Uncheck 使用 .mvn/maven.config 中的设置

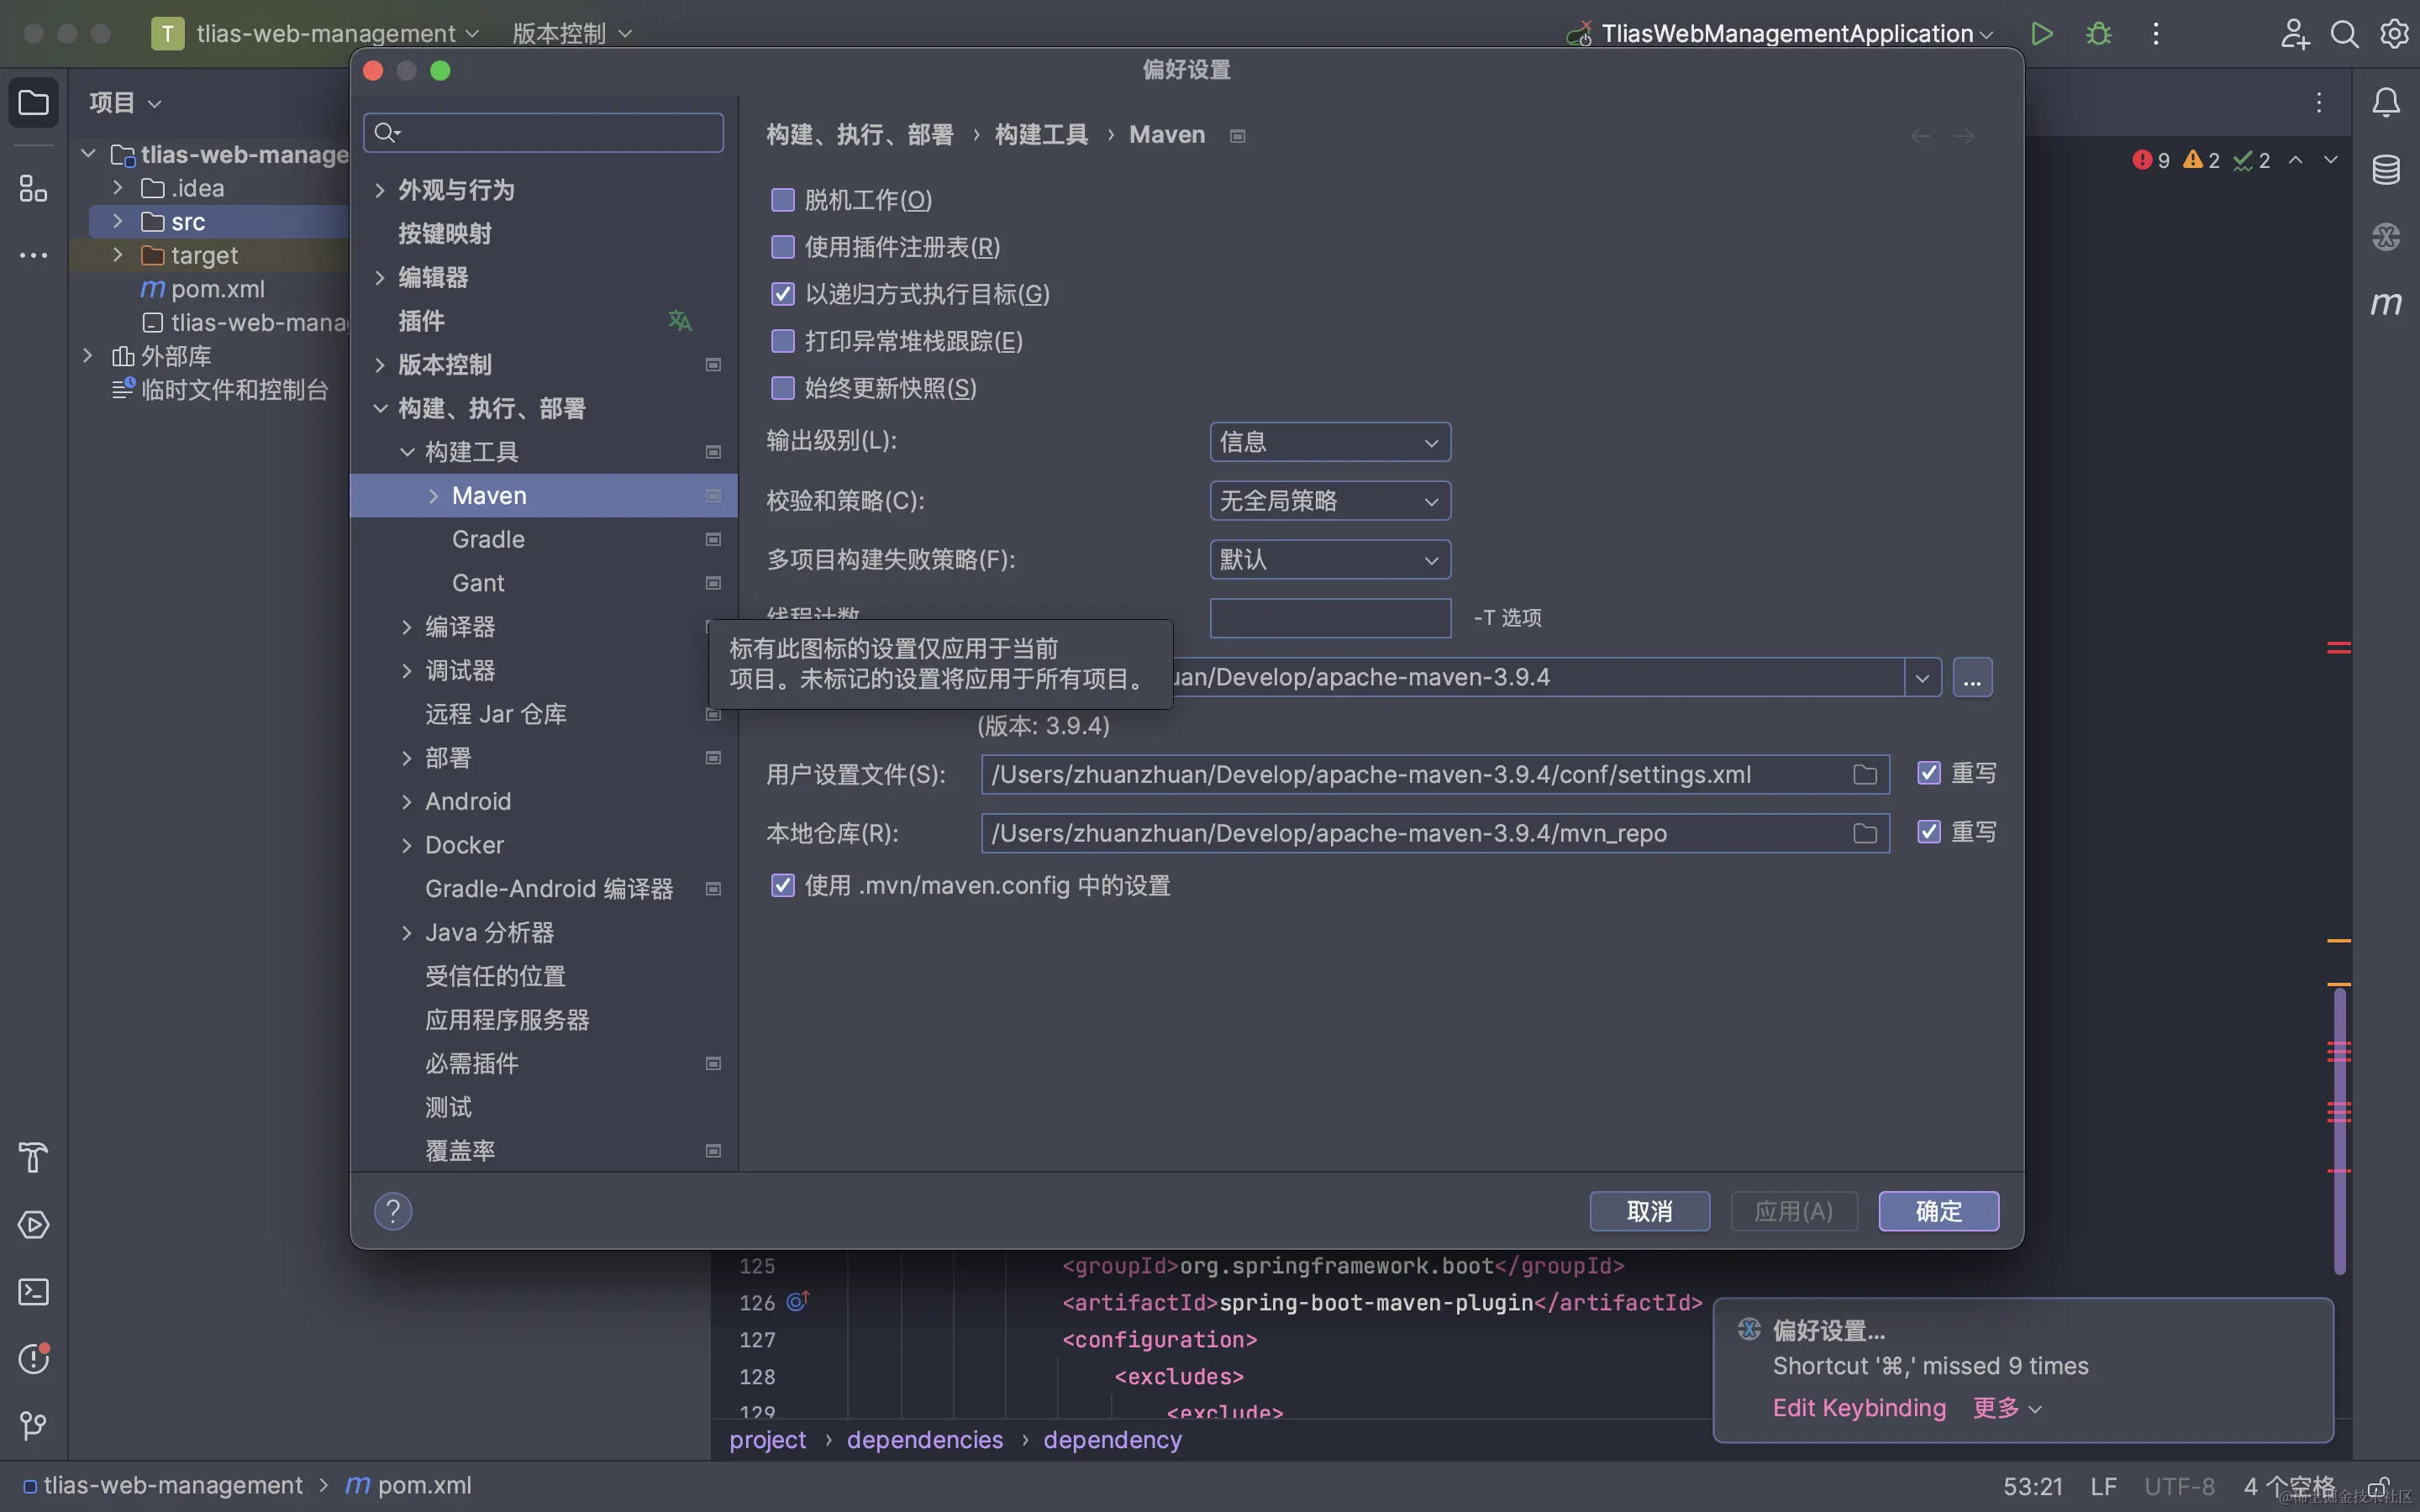point(783,885)
